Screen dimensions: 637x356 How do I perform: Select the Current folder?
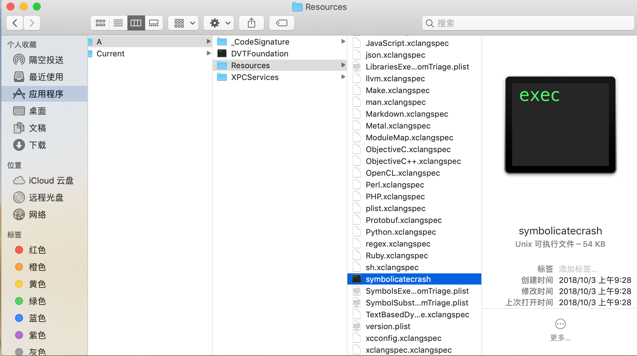150,53
